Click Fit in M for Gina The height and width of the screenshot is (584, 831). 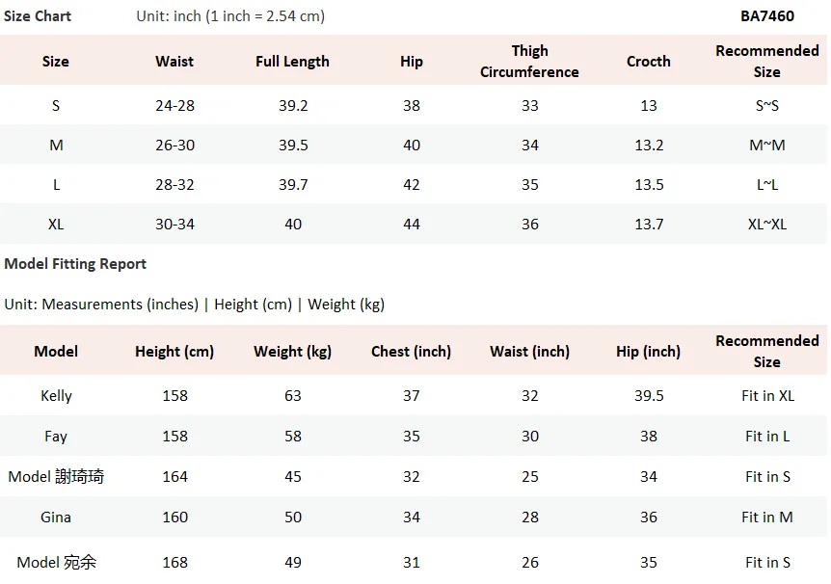766,518
